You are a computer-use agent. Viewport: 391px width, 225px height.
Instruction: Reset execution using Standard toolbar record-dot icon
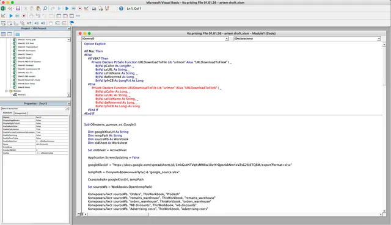point(80,9)
